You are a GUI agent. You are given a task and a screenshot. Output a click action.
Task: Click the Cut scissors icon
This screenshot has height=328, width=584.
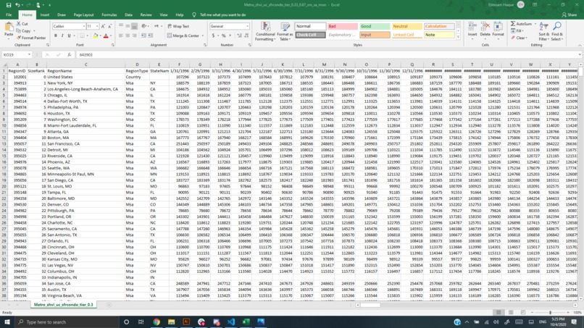[x=19, y=24]
